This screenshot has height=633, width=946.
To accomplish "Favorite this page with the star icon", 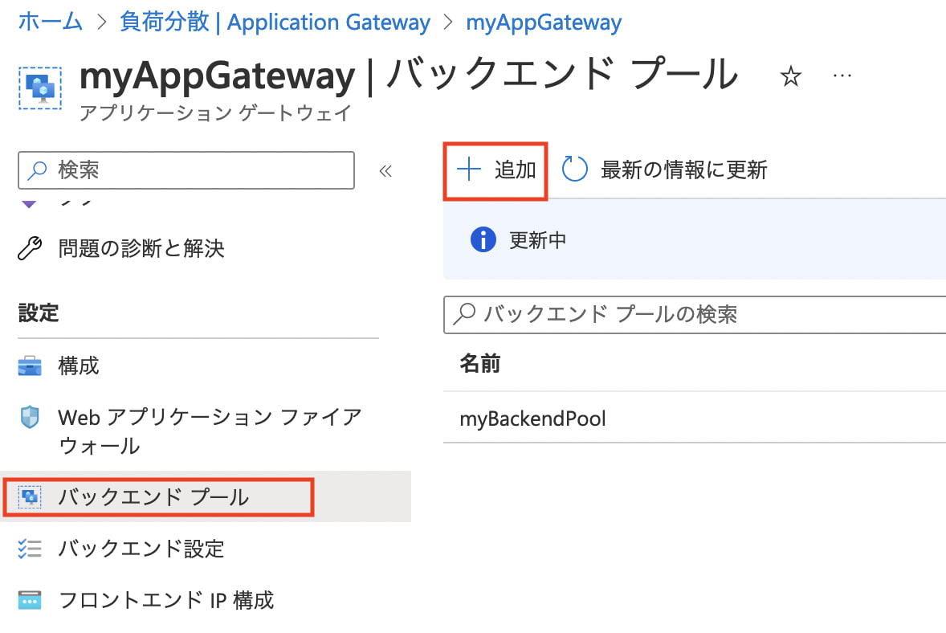I will [790, 76].
